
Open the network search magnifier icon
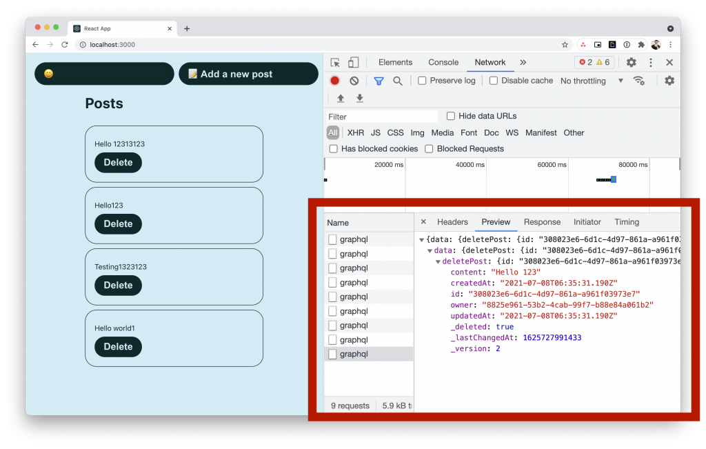tap(398, 81)
